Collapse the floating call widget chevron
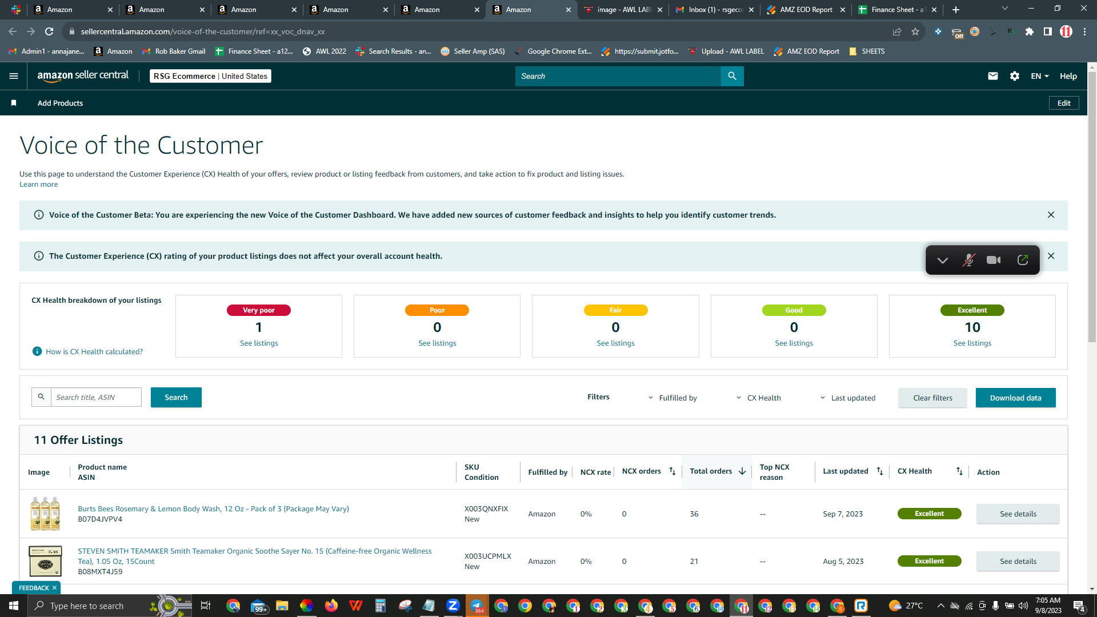The width and height of the screenshot is (1097, 617). [943, 261]
